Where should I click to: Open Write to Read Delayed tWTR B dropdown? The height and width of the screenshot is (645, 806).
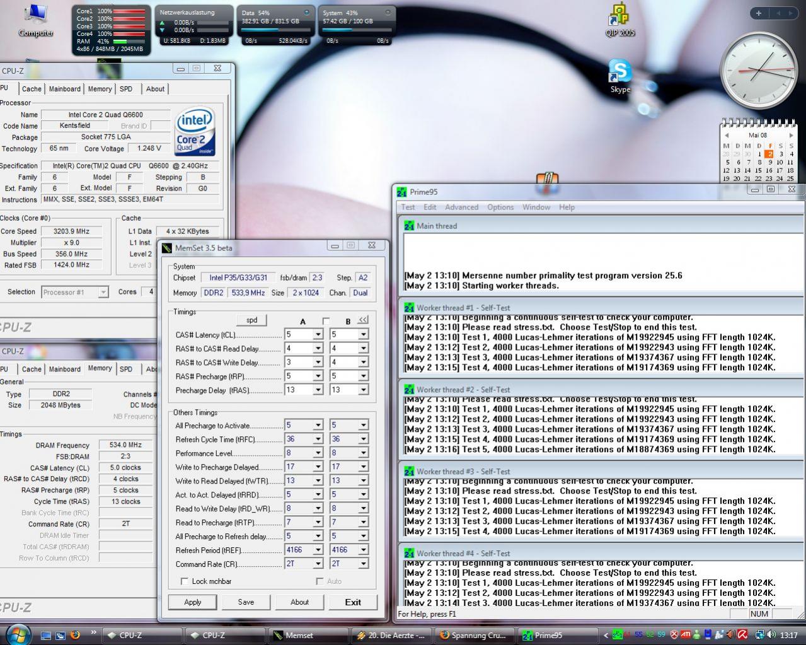coord(363,481)
